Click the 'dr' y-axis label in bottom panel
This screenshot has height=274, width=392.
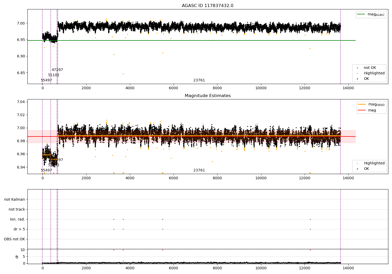coord(17,257)
